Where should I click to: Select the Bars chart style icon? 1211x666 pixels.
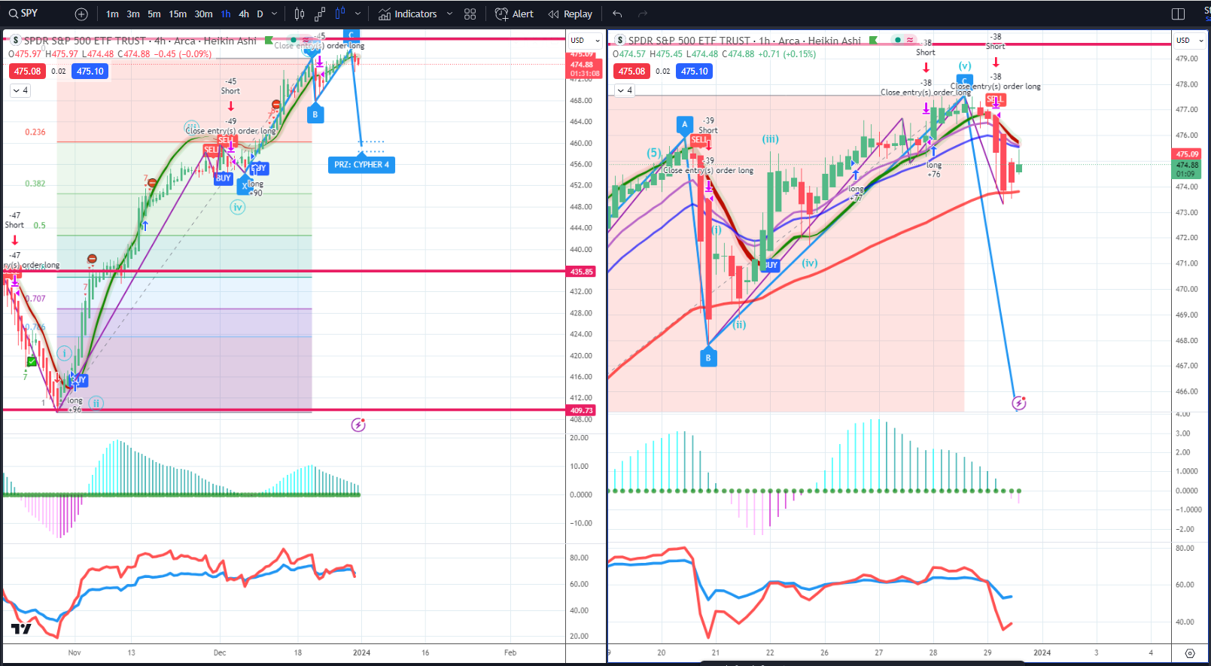point(300,14)
